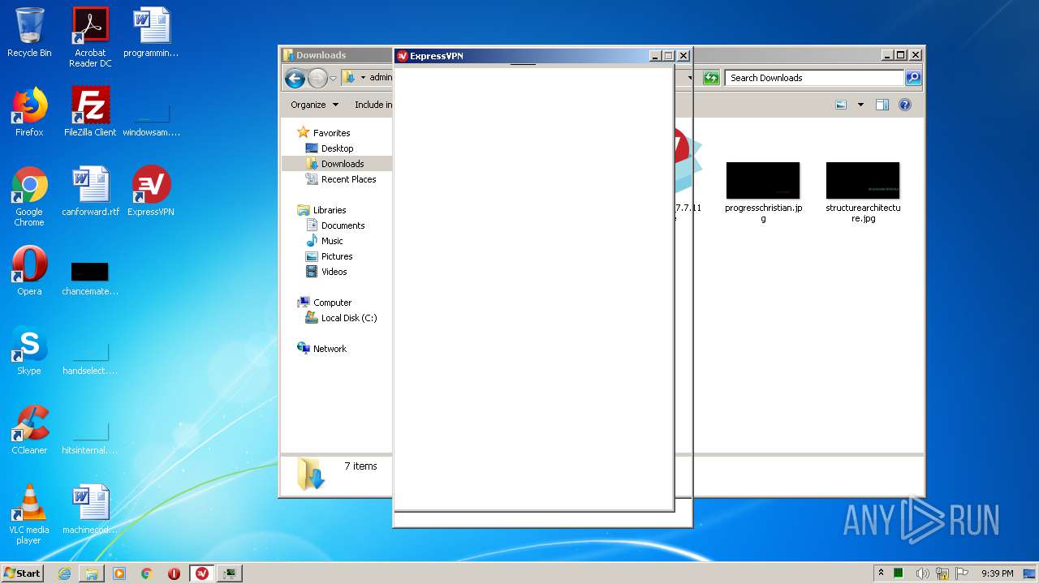
Task: Launch Acrobat Reader DC from desktop
Action: pyautogui.click(x=90, y=37)
